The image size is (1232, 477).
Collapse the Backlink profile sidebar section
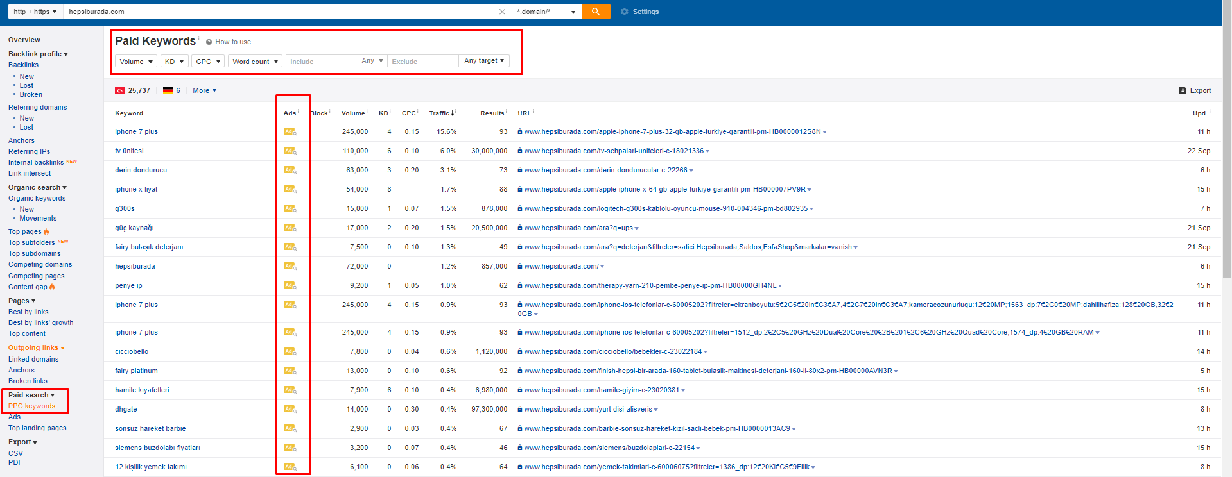click(38, 54)
